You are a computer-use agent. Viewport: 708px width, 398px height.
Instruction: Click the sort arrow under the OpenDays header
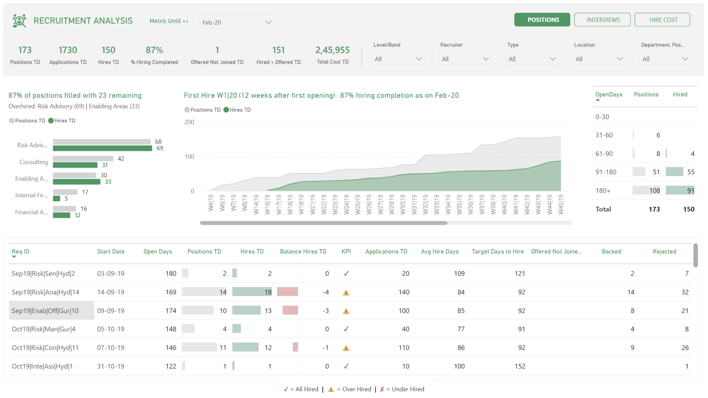pyautogui.click(x=598, y=100)
